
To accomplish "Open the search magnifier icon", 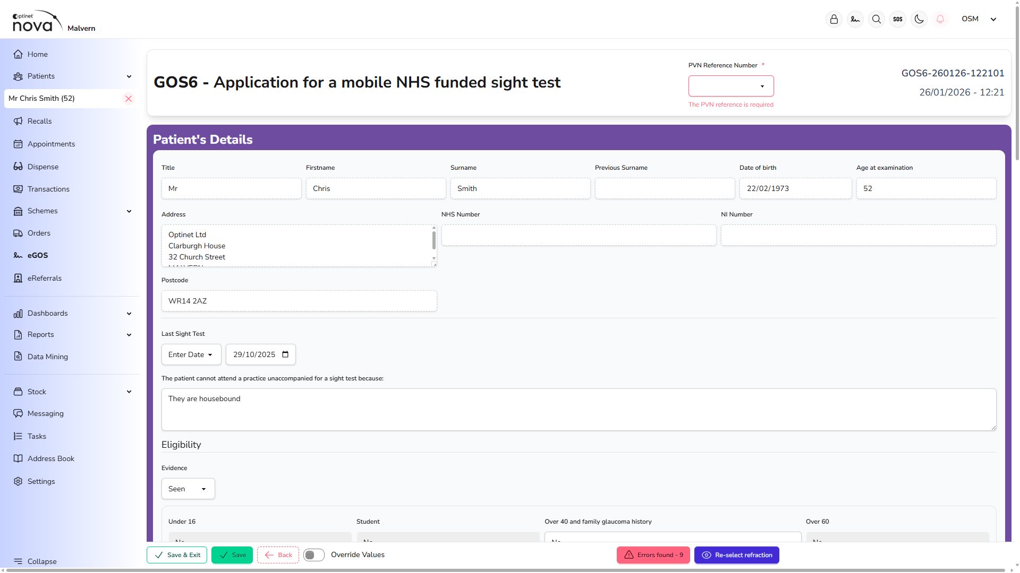I will (x=877, y=19).
